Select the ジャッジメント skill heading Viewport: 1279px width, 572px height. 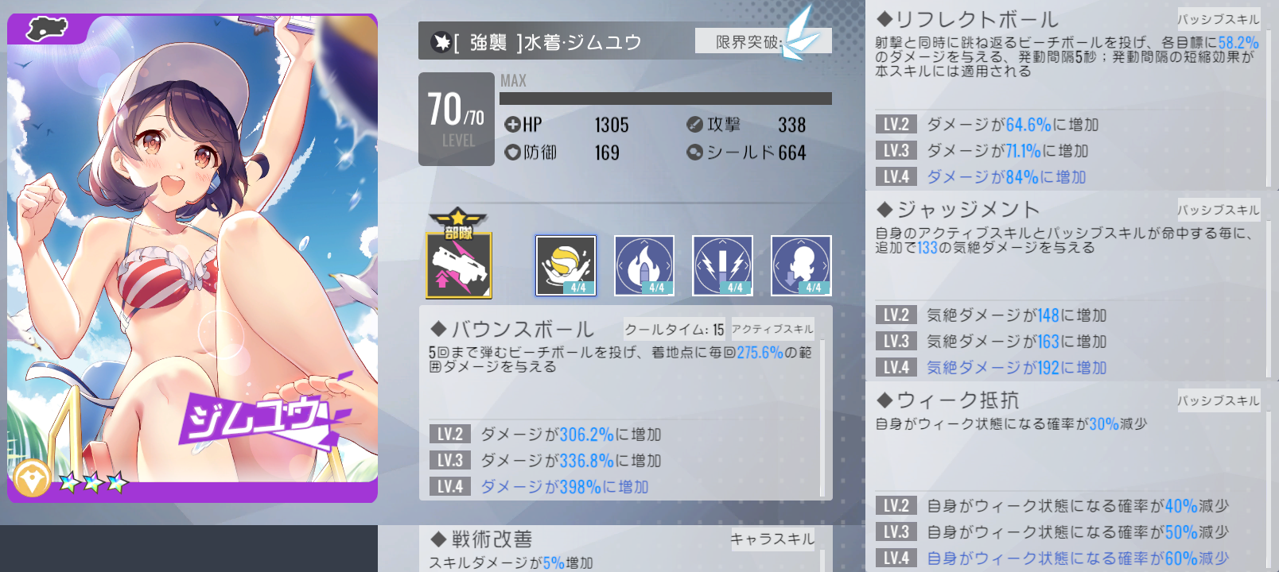[x=958, y=210]
